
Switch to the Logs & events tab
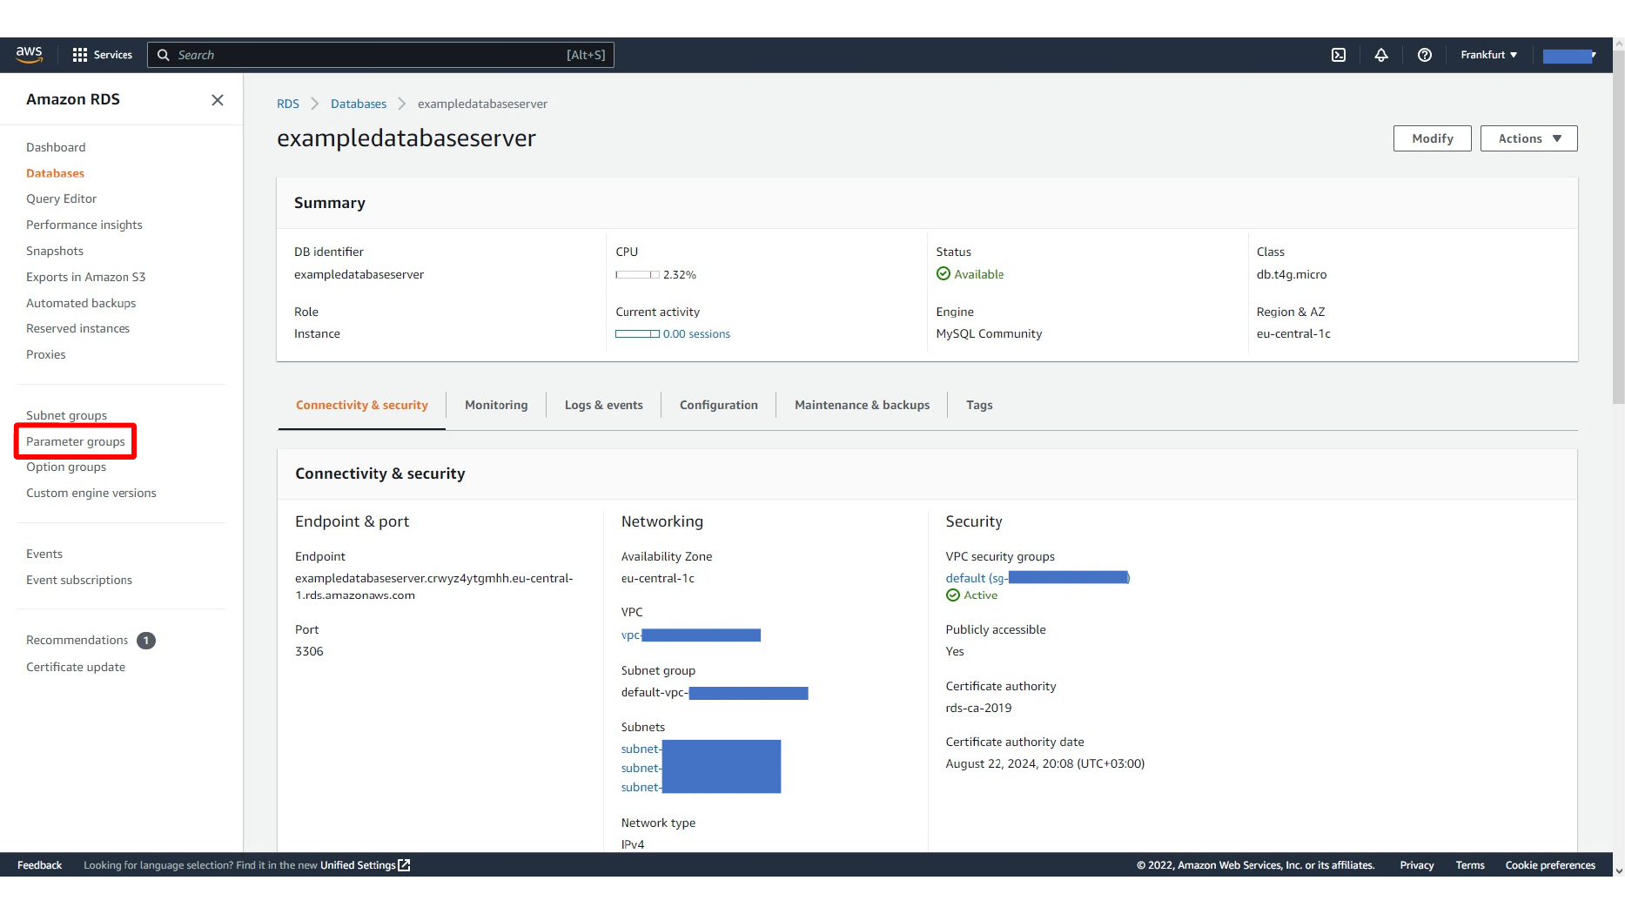(x=604, y=406)
